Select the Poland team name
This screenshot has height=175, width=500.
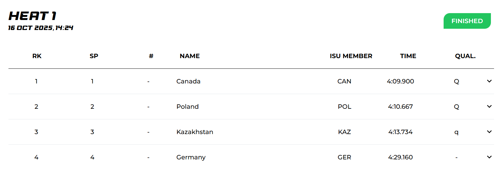[187, 107]
